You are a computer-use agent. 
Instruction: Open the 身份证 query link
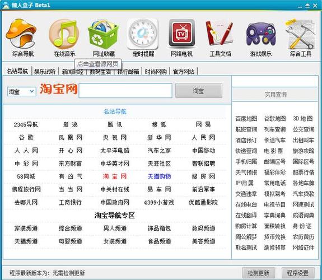tap(302, 226)
